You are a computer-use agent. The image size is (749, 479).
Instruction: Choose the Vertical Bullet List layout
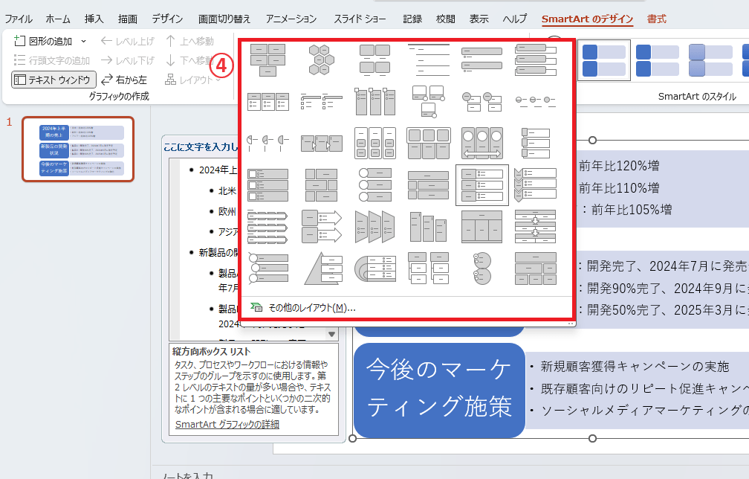coord(482,60)
